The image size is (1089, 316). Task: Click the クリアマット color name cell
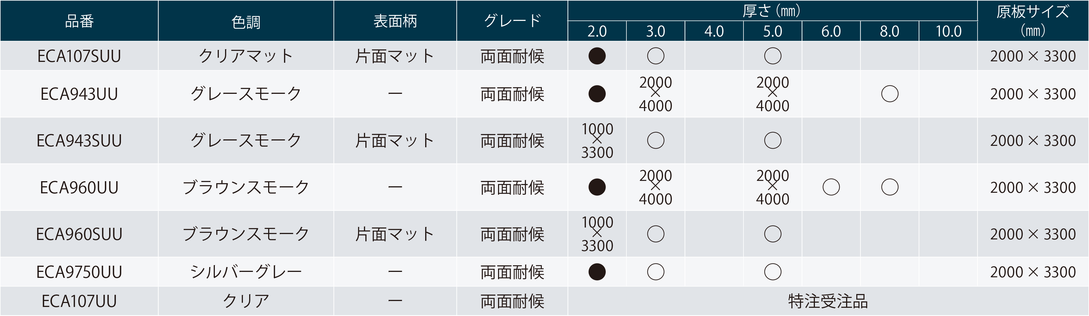click(246, 56)
